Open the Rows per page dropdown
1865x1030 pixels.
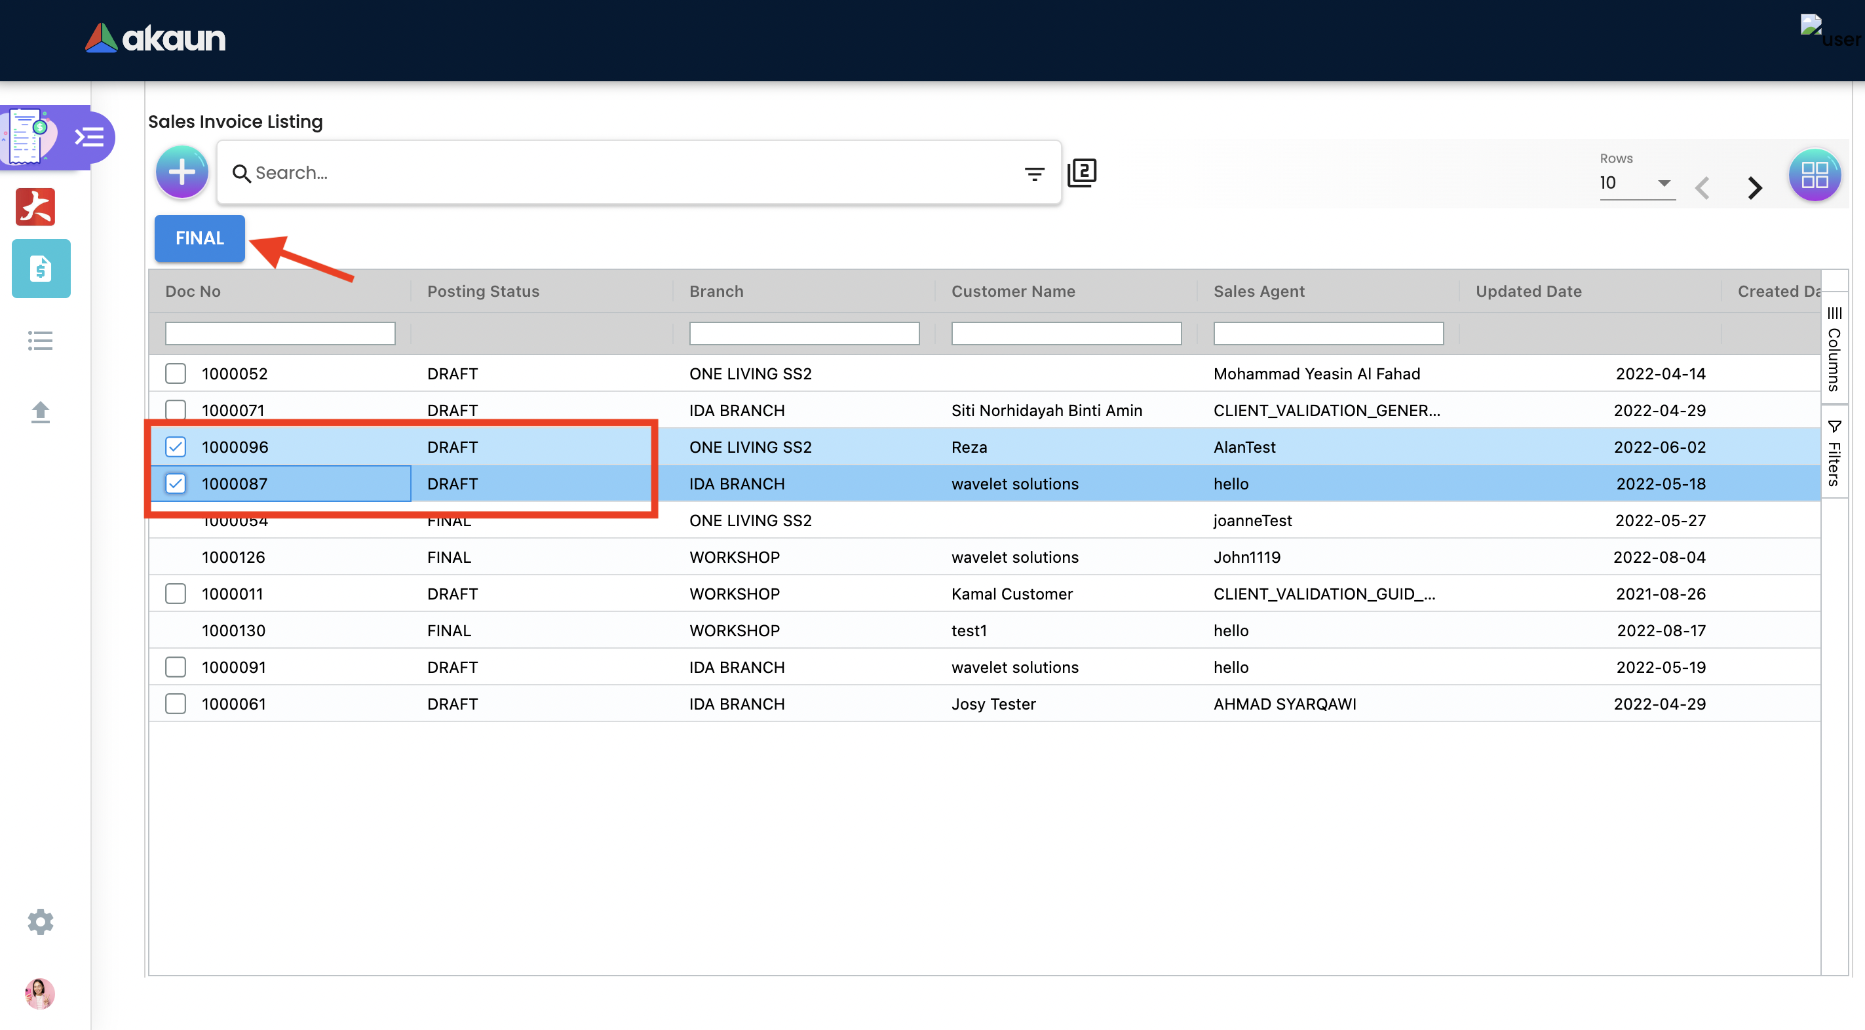tap(1637, 183)
